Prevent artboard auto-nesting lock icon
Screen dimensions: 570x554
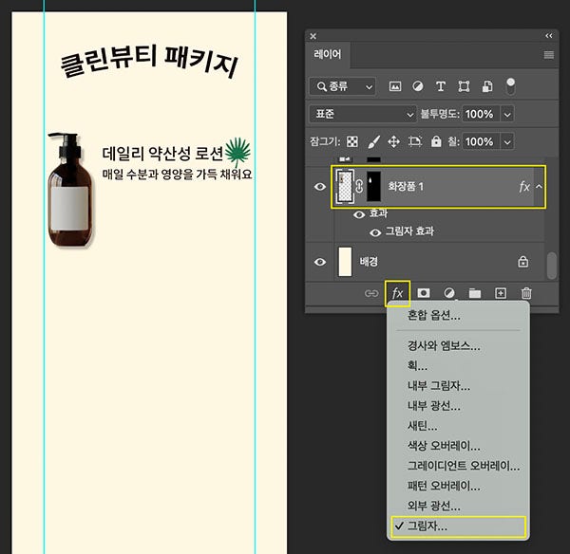[415, 141]
